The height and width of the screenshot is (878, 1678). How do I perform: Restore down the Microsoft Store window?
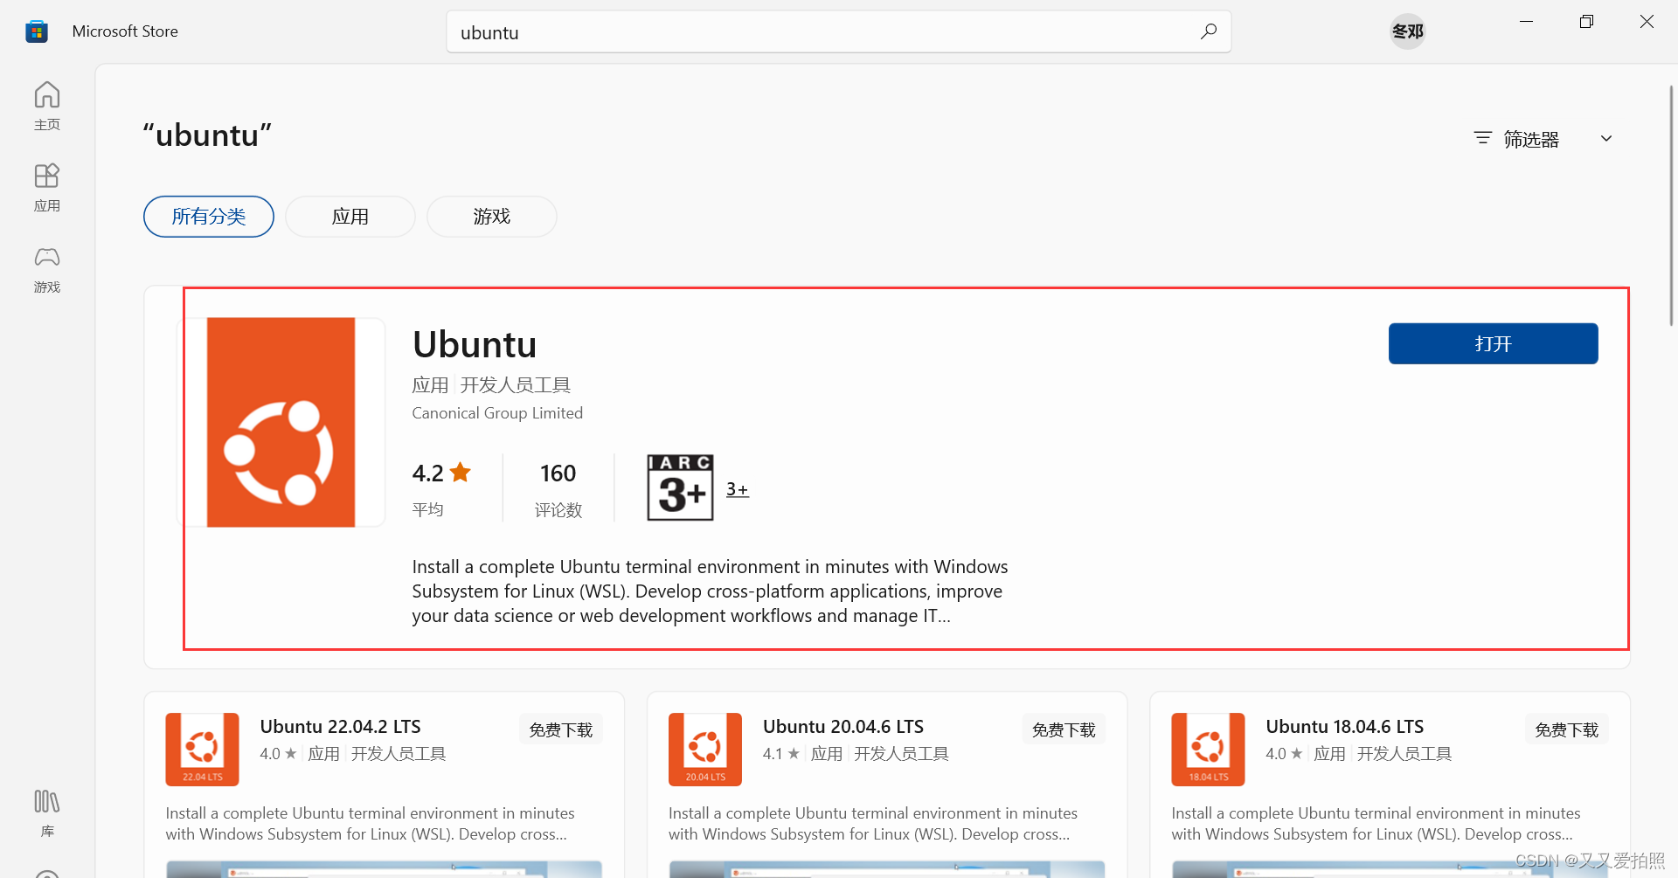point(1587,22)
